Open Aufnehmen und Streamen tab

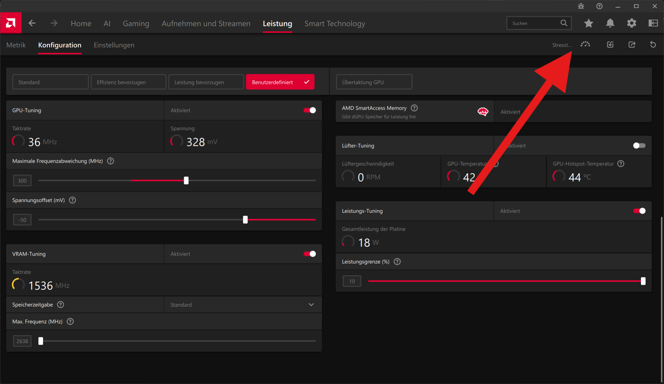point(206,23)
